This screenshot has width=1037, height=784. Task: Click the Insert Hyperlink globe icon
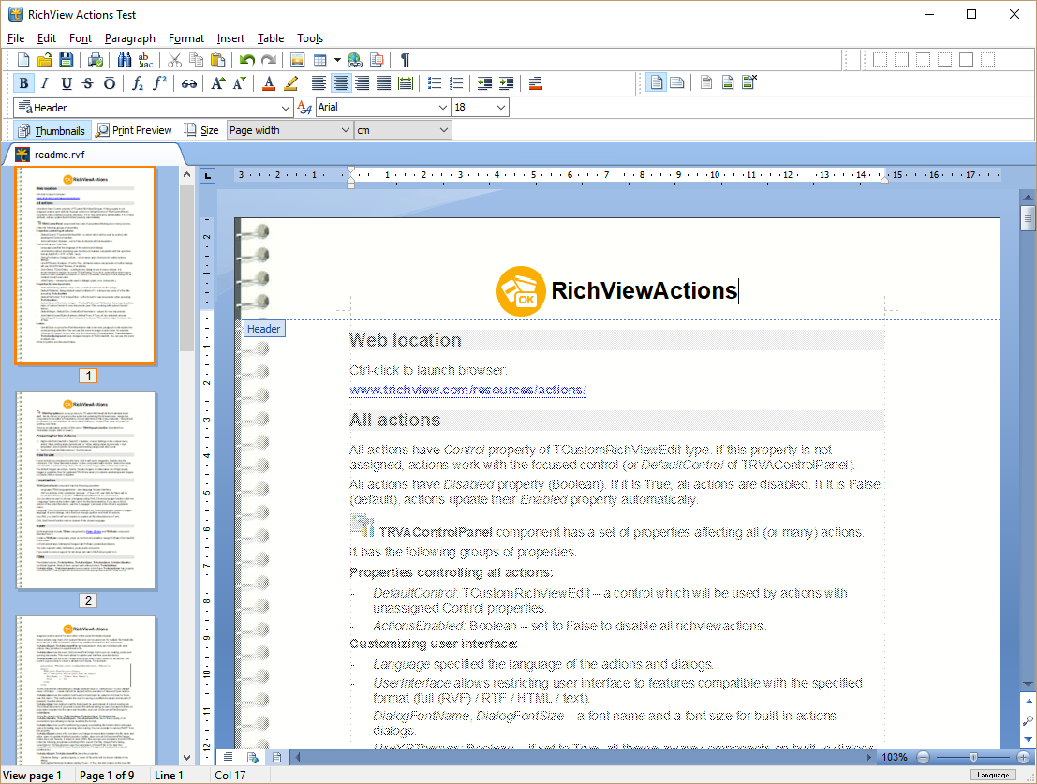coord(354,58)
